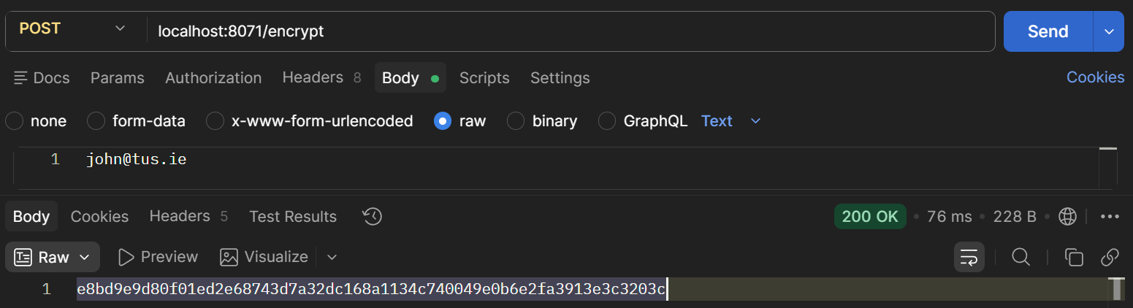The height and width of the screenshot is (308, 1133).
Task: Open the POST method dropdown
Action: 72,29
